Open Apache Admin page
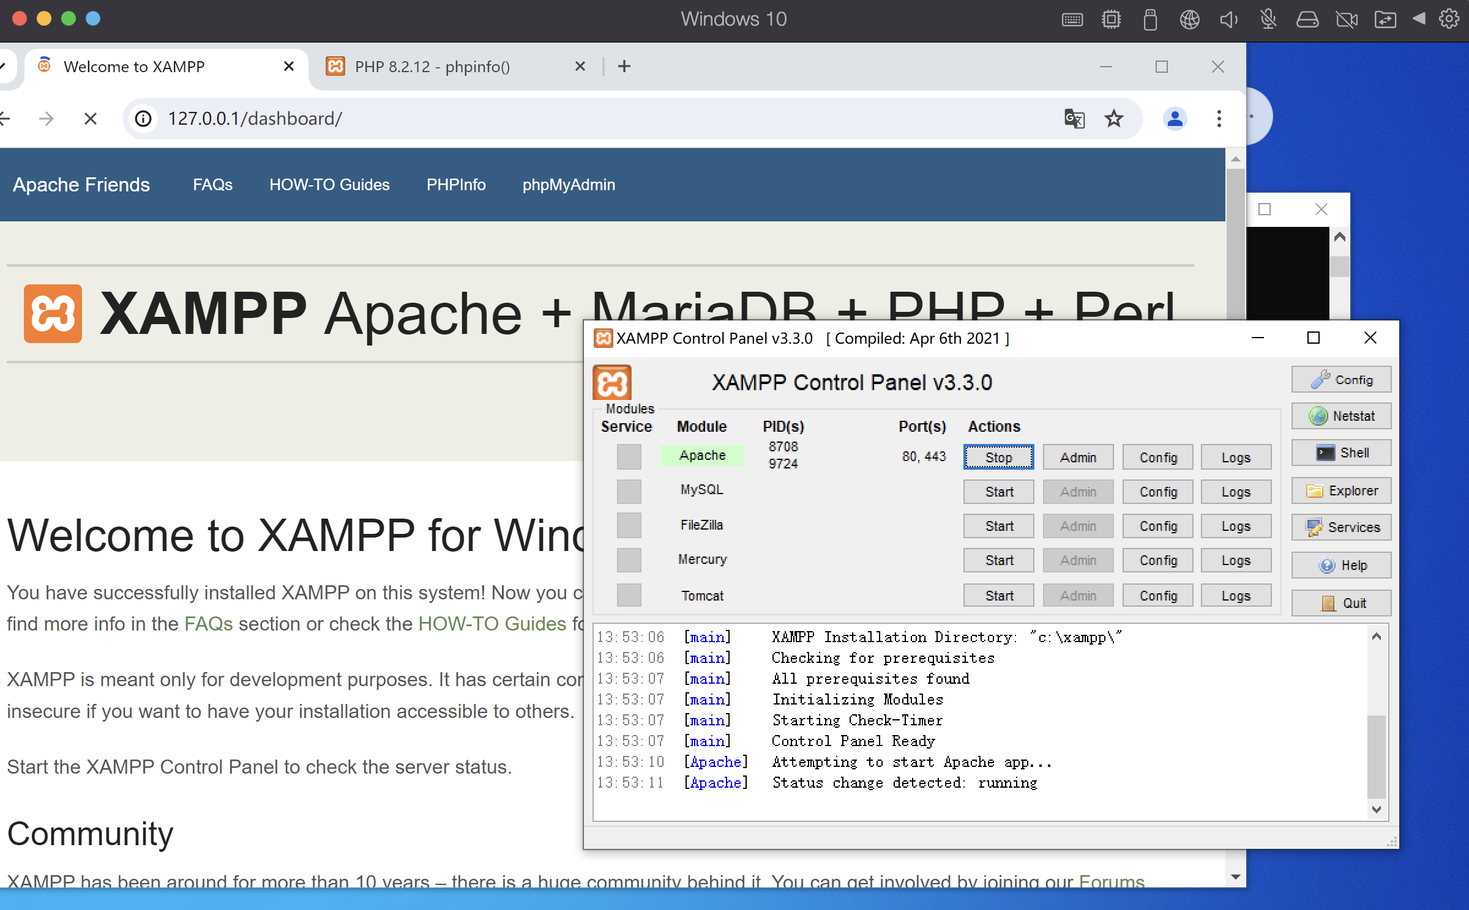 point(1078,457)
